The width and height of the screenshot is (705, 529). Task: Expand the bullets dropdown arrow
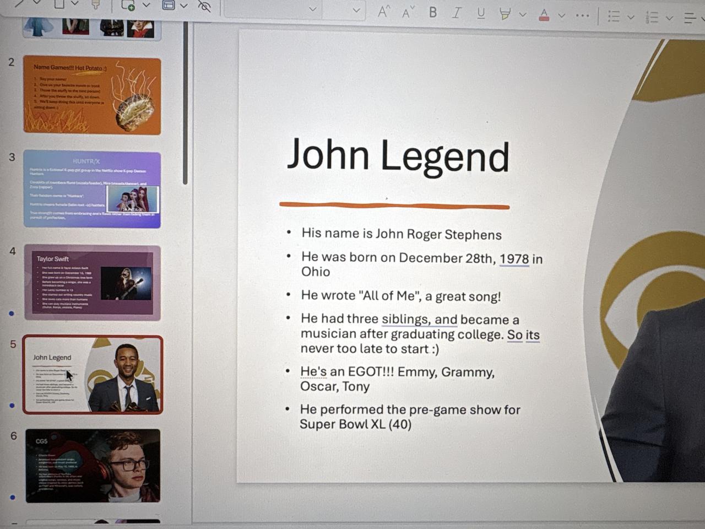coord(631,17)
